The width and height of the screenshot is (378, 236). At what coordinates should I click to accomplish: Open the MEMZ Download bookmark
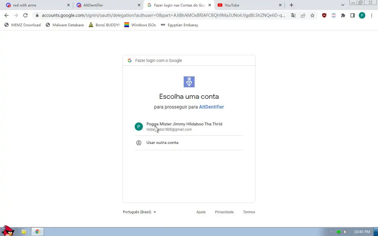point(22,25)
